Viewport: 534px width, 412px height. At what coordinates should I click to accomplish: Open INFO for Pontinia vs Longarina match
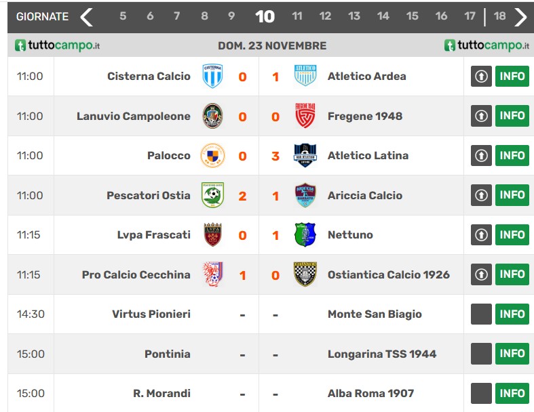512,354
